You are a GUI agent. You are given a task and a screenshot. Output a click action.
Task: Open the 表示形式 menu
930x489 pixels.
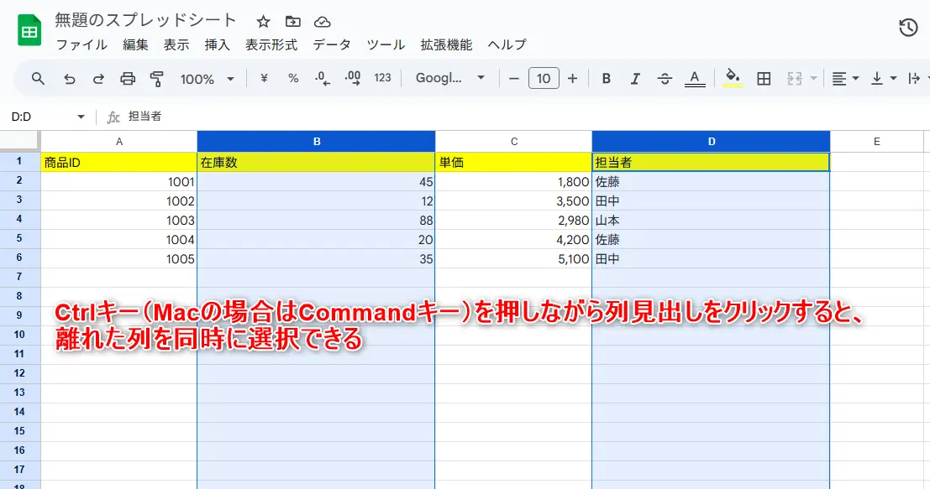pos(271,45)
